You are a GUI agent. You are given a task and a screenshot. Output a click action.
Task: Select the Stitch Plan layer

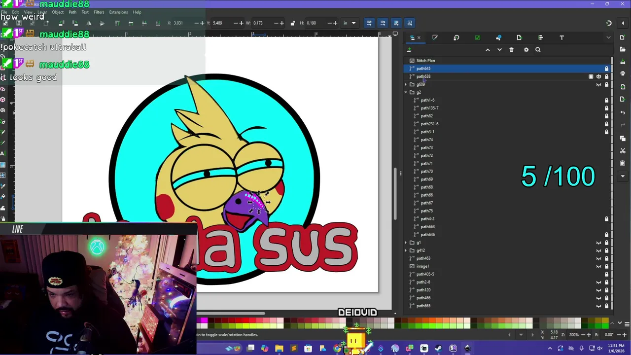507,61
